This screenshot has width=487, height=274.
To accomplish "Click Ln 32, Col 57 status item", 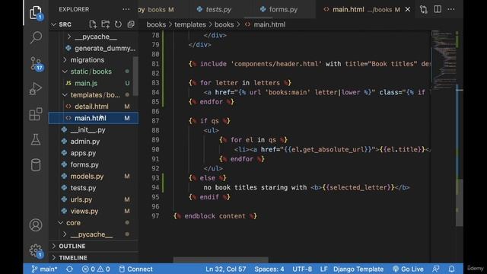I will coord(226,269).
